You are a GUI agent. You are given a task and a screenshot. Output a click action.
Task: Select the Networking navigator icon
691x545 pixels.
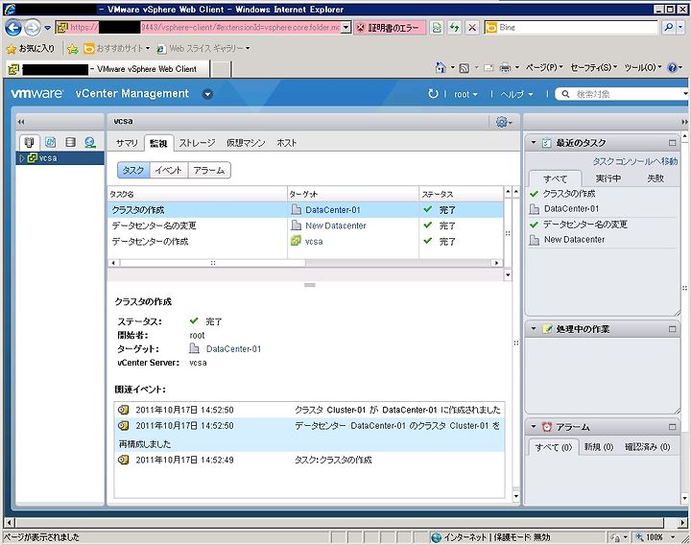[x=90, y=142]
